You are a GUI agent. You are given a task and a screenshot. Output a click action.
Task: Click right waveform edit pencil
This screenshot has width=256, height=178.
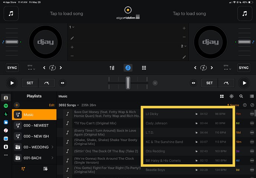coord(184,57)
